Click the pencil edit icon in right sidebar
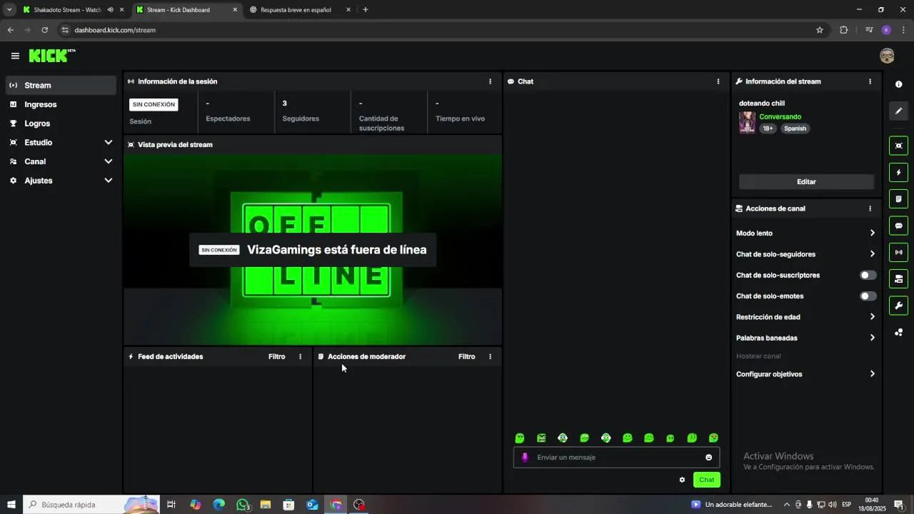914x514 pixels. [x=898, y=111]
